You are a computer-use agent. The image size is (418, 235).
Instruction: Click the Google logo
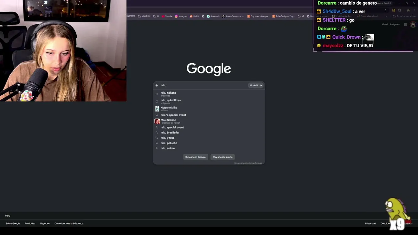[x=209, y=69]
